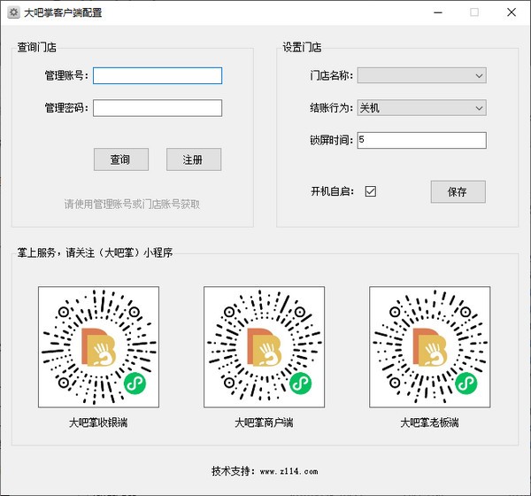
Task: Click the hand logo in the 老板端 QR code center
Action: [x=429, y=348]
